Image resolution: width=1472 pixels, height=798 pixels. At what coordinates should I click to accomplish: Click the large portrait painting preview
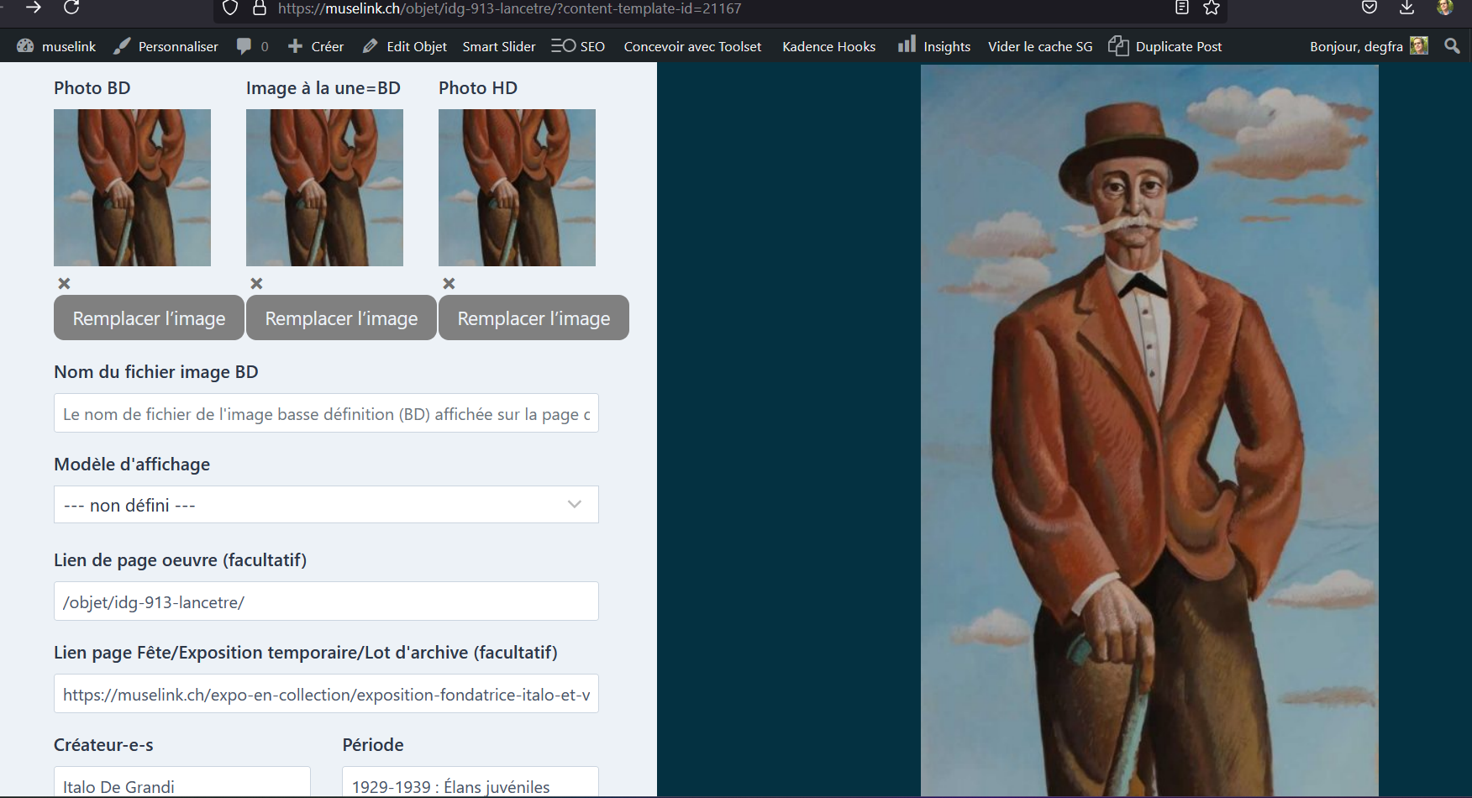1149,430
